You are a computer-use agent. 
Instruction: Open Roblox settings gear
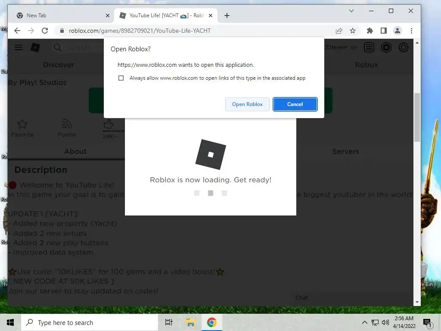pos(403,47)
